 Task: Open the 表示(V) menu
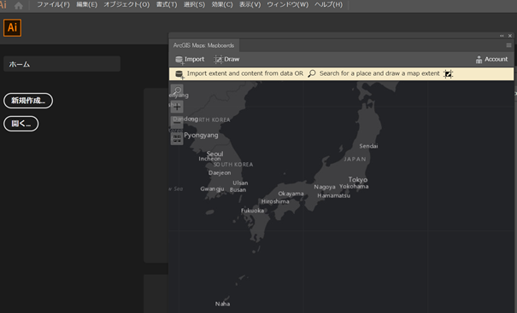coord(250,4)
